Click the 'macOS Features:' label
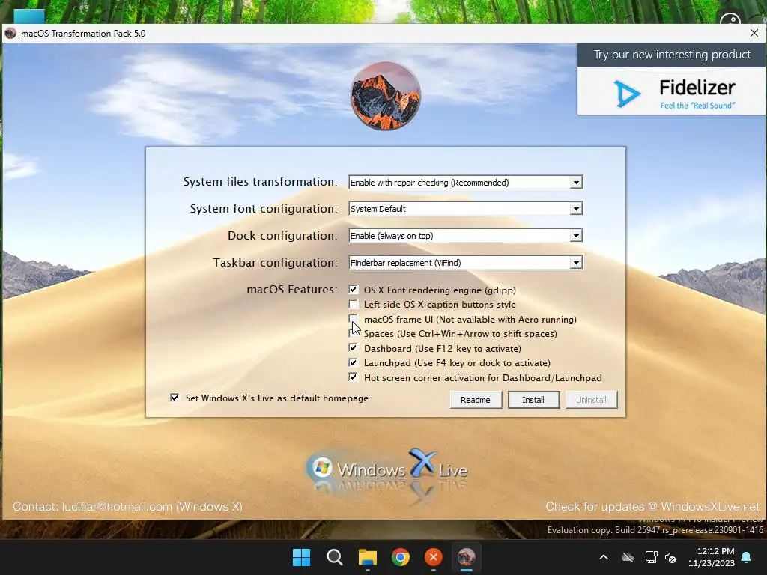767x575 pixels. pos(292,290)
